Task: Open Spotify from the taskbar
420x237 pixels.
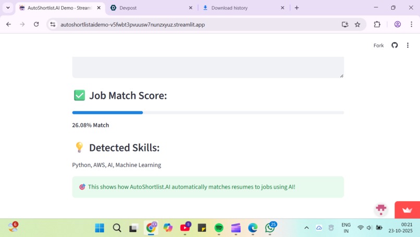Action: [x=219, y=228]
